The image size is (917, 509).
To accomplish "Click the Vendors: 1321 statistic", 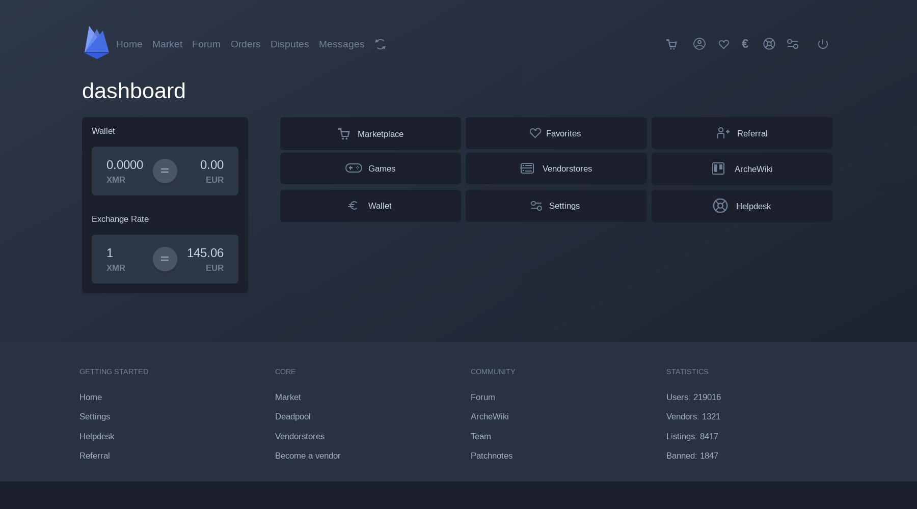I will coord(693,416).
